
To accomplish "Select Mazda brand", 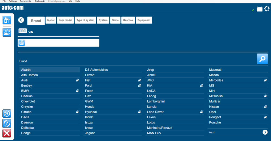I will point(238,75).
